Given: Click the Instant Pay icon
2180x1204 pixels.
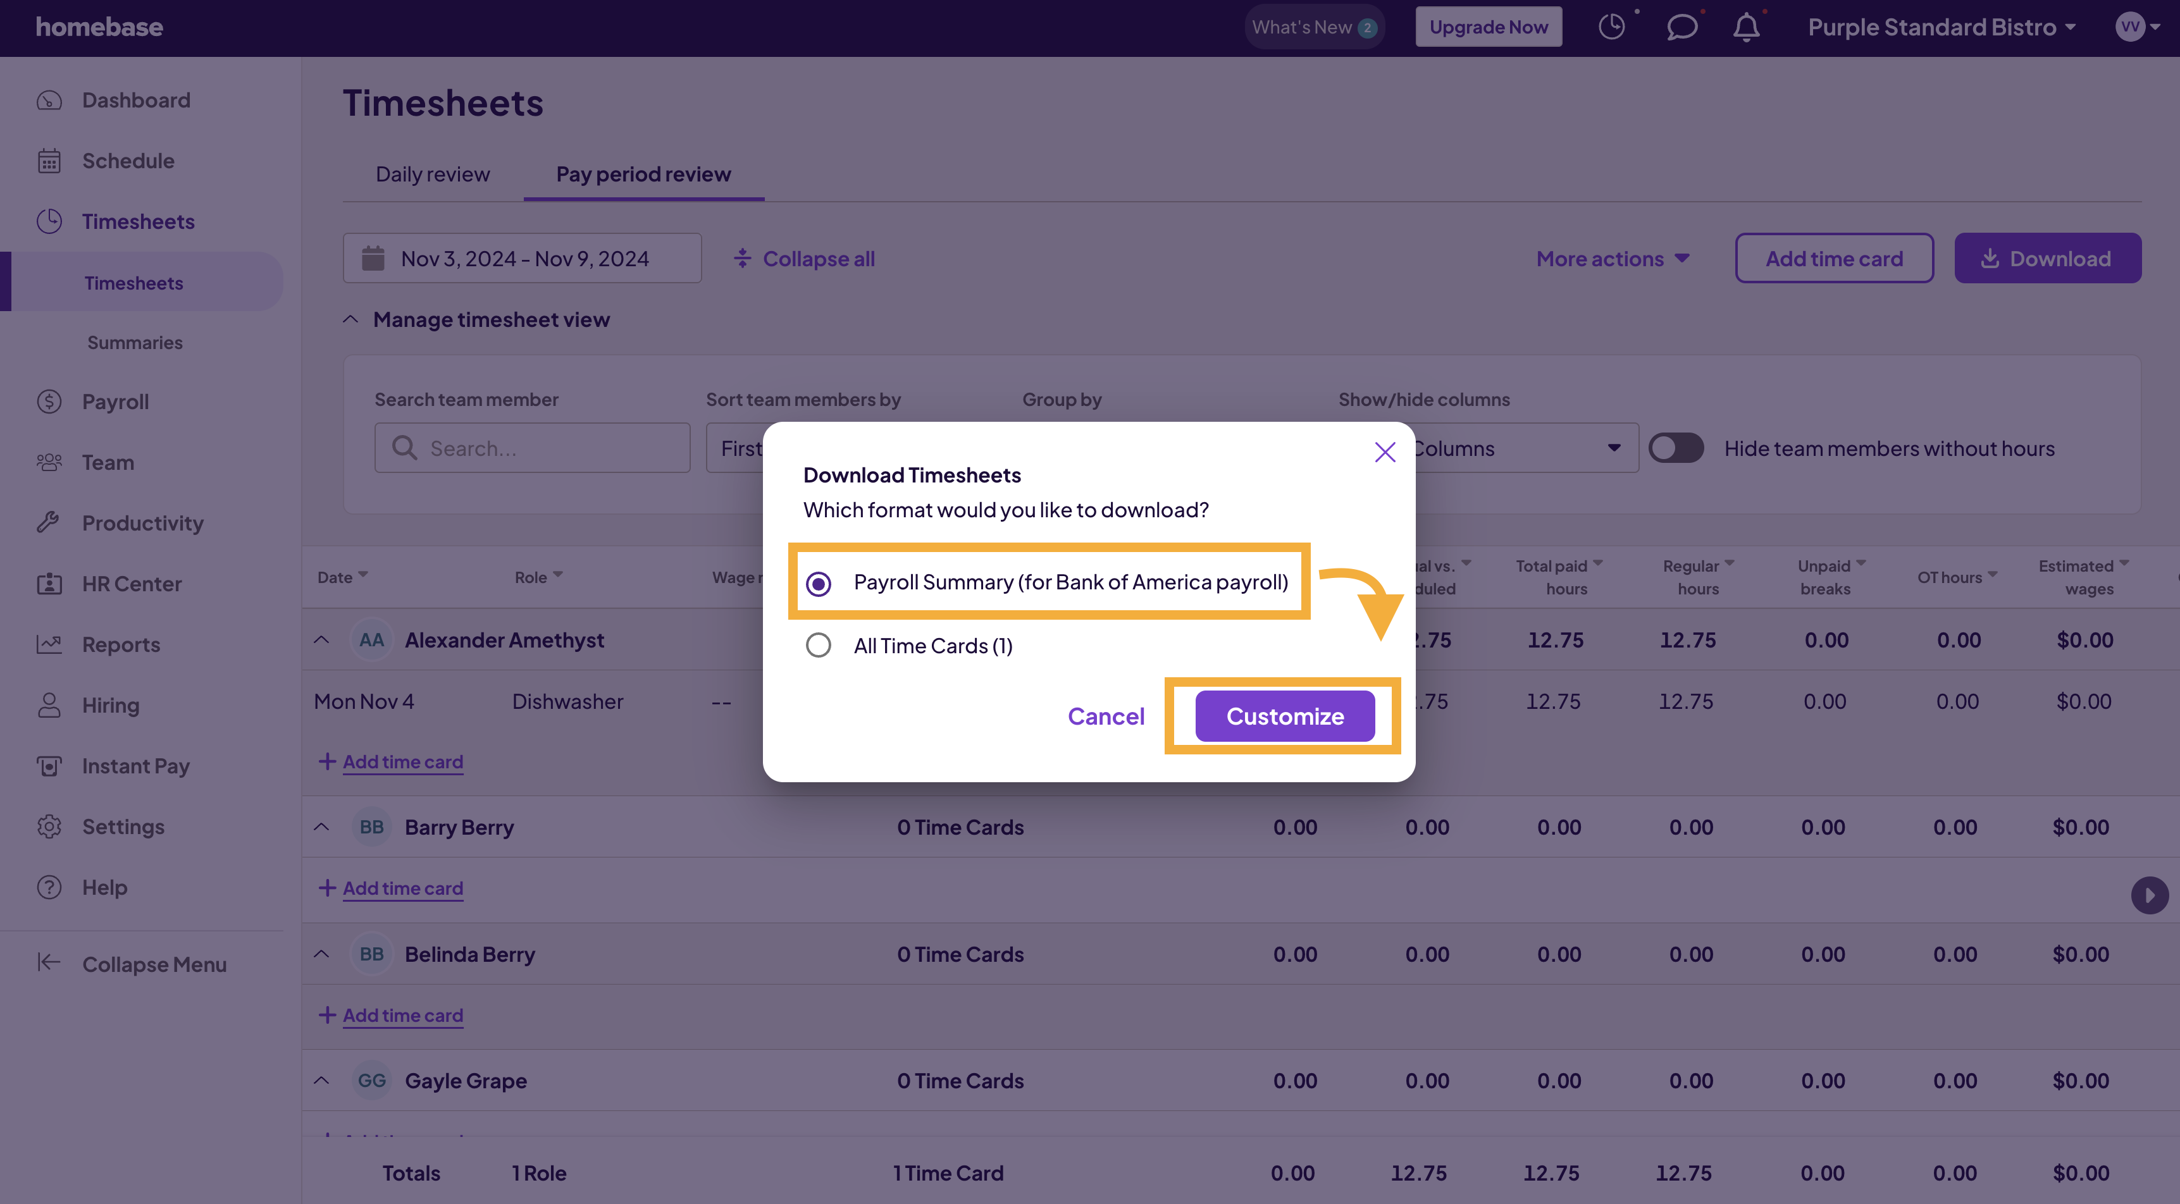Looking at the screenshot, I should coord(49,766).
